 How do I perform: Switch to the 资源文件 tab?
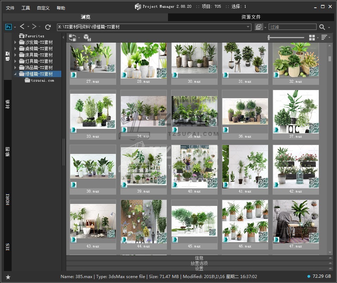[x=251, y=17]
